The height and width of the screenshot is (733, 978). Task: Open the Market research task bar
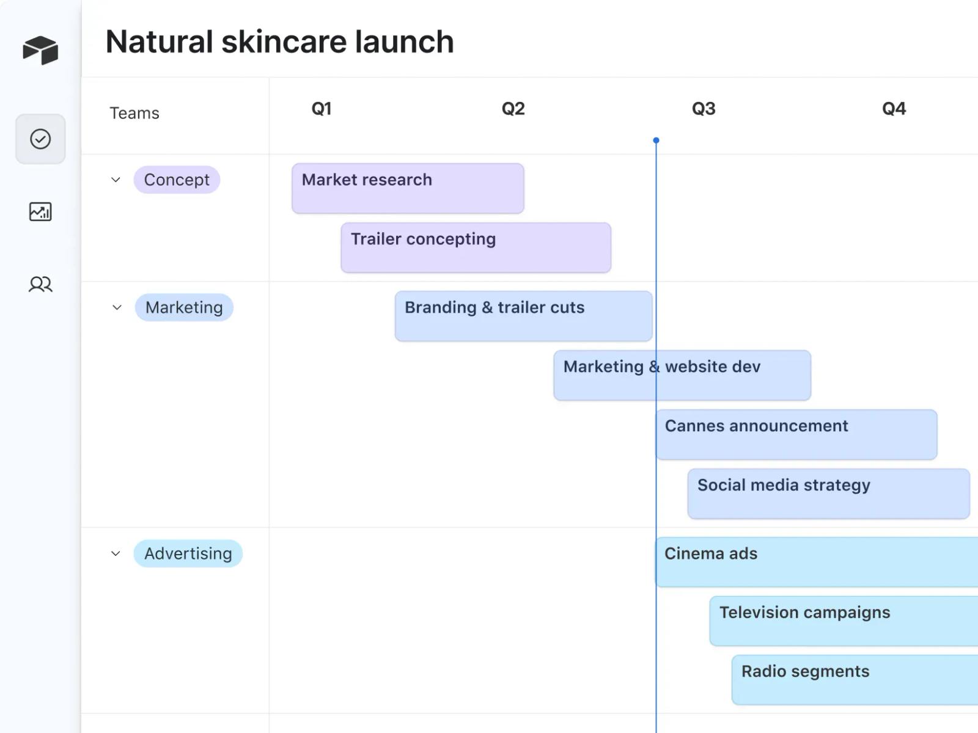pyautogui.click(x=408, y=188)
